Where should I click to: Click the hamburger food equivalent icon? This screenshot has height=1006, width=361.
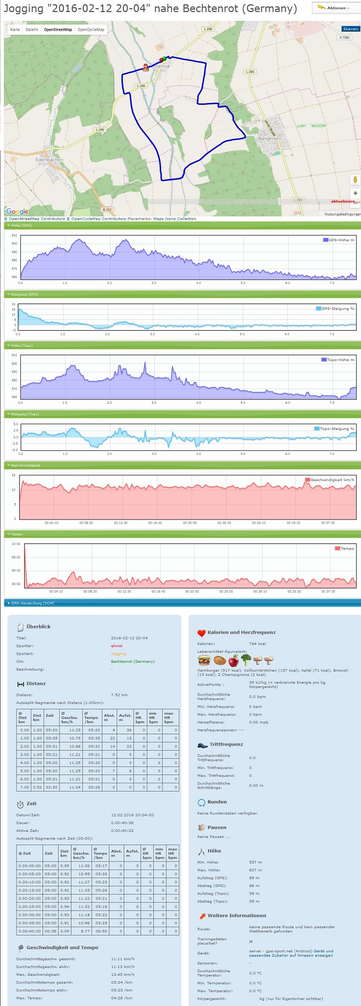click(x=204, y=660)
